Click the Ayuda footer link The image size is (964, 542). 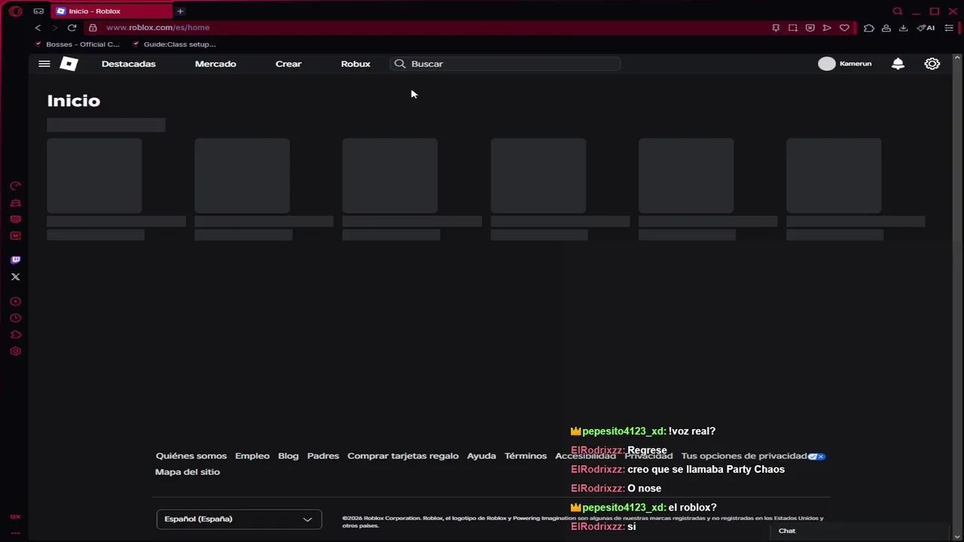tap(481, 456)
